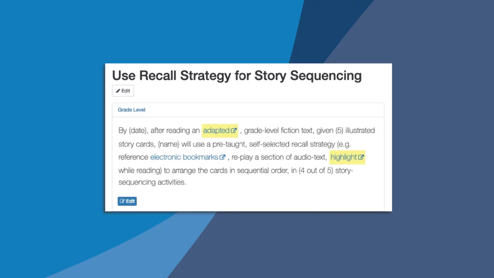Open the "Grade Level" section link
494x278 pixels.
tap(131, 110)
